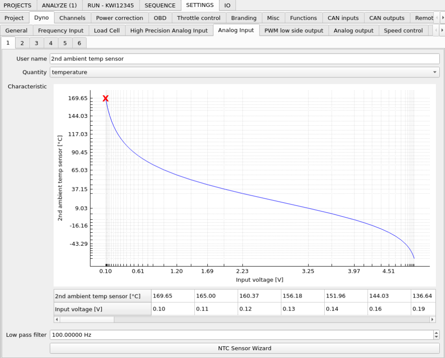Decrease the Low pass filter value with the down arrow

click(x=436, y=337)
